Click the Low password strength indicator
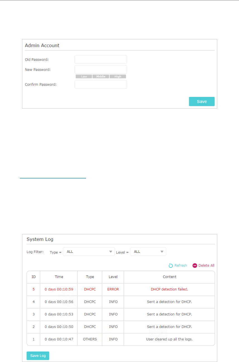This screenshot has width=239, height=362. pyautogui.click(x=84, y=76)
